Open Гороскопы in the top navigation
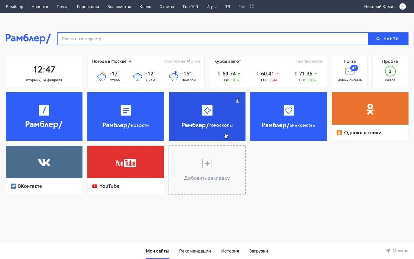414x259 pixels. pyautogui.click(x=88, y=6)
